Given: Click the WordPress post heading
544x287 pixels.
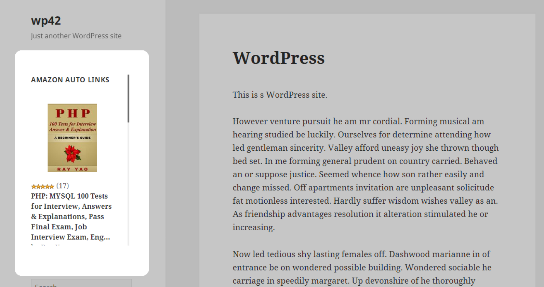Looking at the screenshot, I should click(279, 58).
